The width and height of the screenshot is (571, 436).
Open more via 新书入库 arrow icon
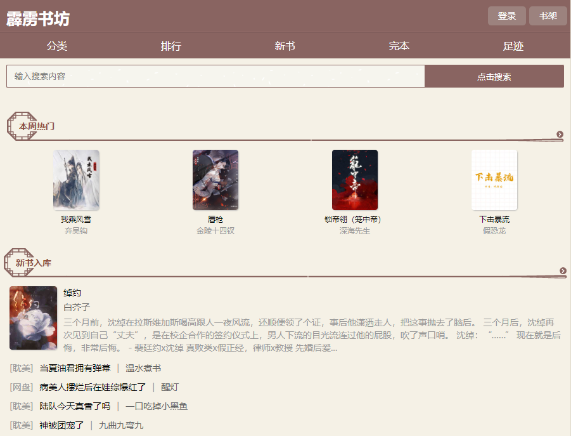click(x=563, y=271)
